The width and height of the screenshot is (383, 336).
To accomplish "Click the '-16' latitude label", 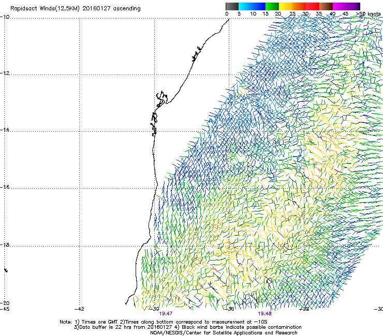I will [5, 187].
